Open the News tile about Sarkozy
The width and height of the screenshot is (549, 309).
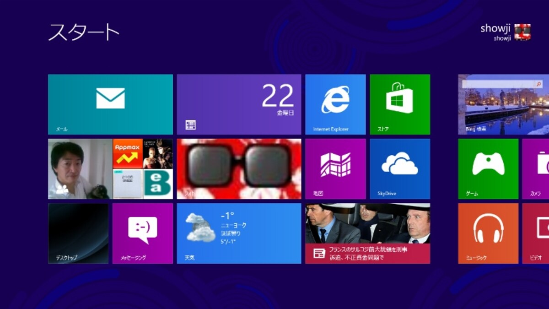[368, 233]
